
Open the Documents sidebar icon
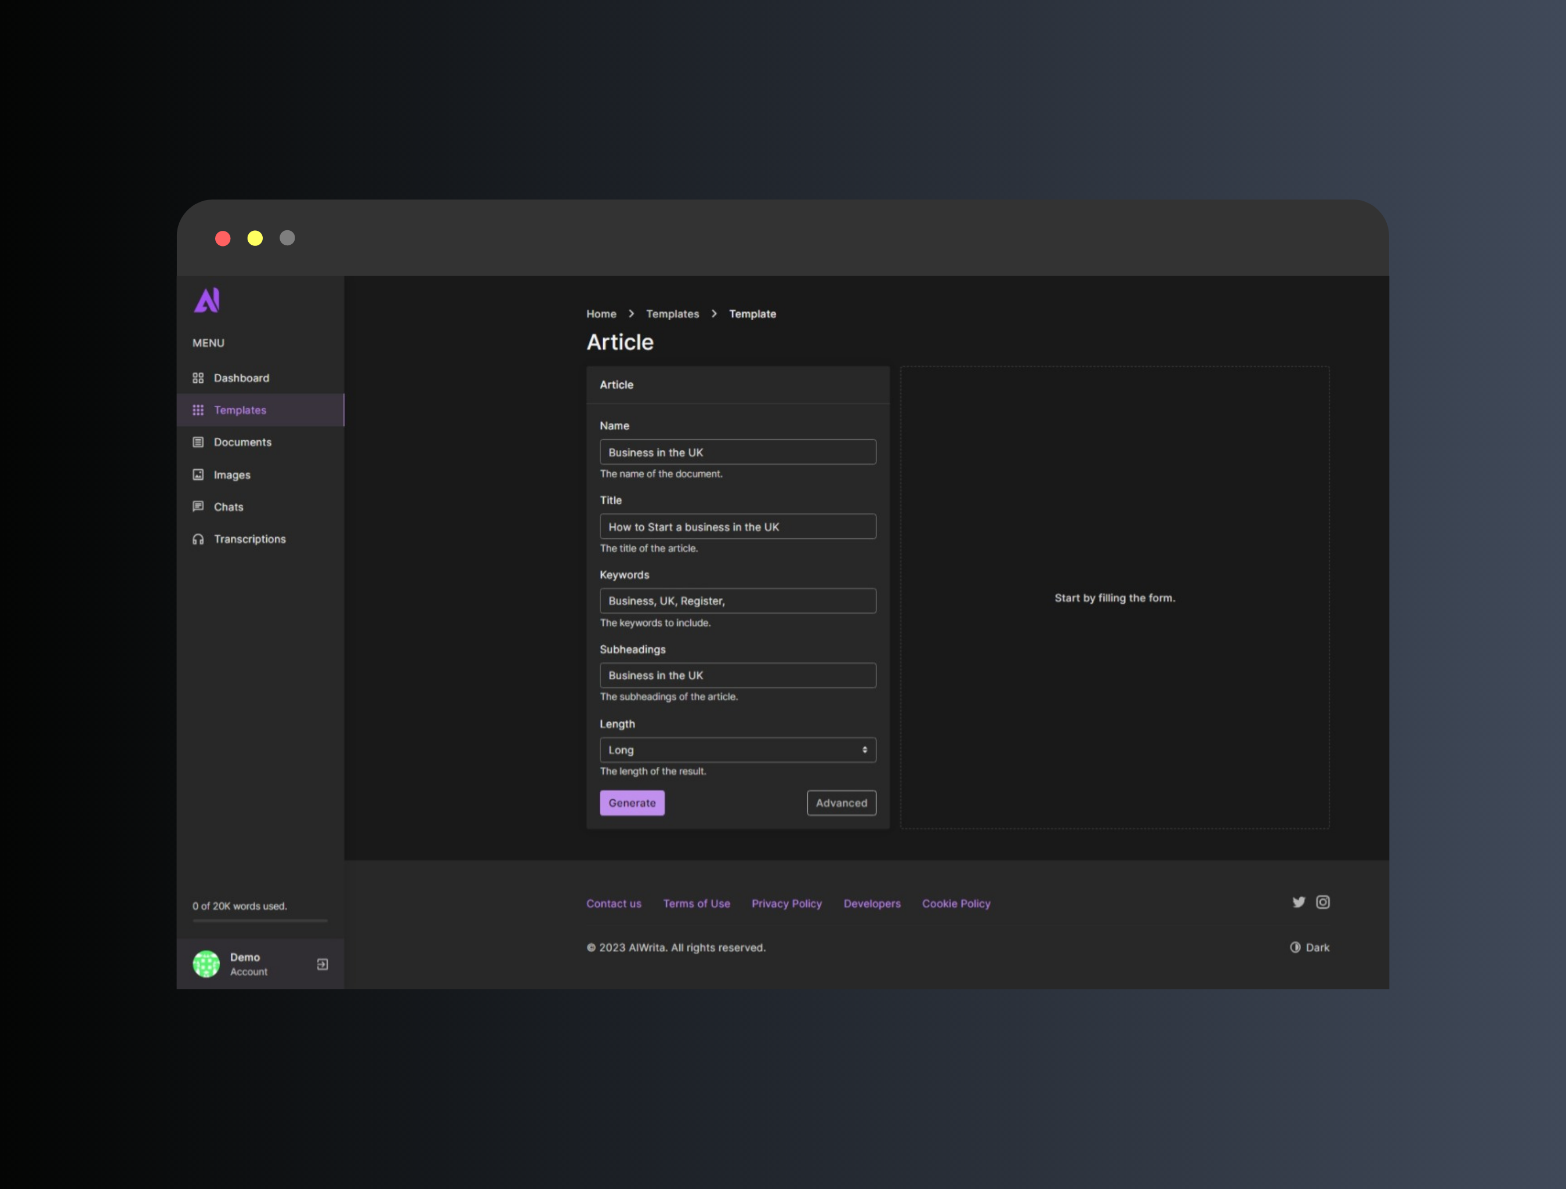click(x=198, y=442)
